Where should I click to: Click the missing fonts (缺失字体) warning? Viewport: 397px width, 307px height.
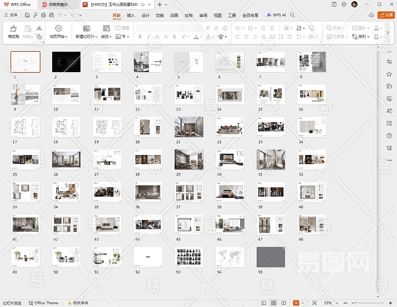tap(80, 303)
